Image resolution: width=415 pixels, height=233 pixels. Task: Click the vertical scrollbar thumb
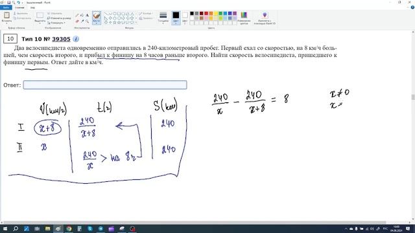pos(413,97)
